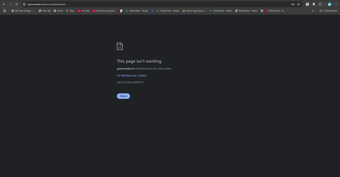Open the Gmail bookmark
The width and height of the screenshot is (340, 177).
pos(58,11)
